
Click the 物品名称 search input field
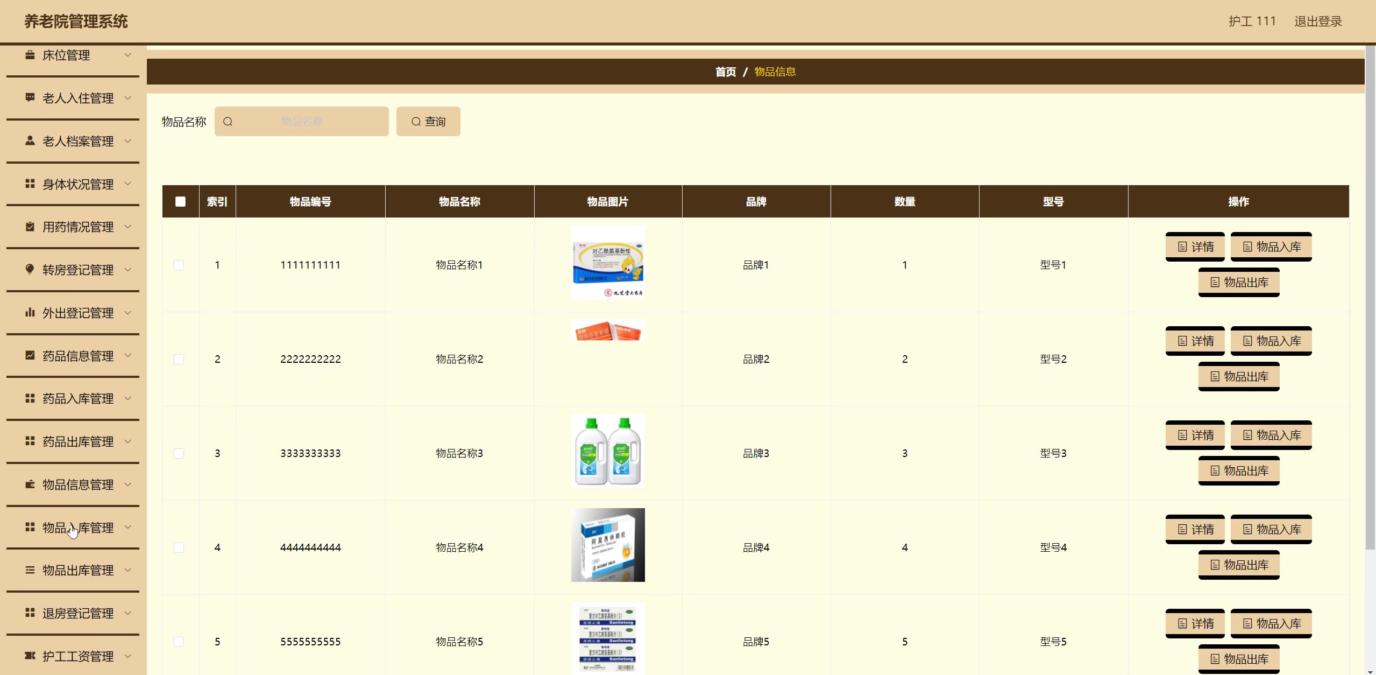[x=302, y=122]
